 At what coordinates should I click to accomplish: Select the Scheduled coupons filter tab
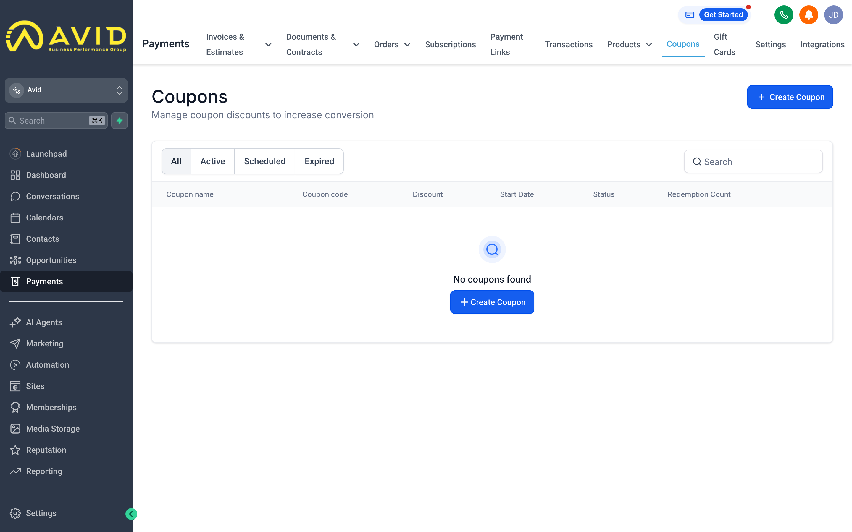tap(265, 161)
